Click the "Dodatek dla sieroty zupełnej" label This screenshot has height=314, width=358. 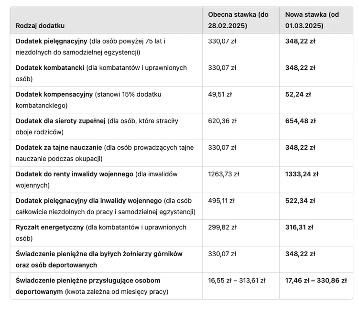coord(60,121)
